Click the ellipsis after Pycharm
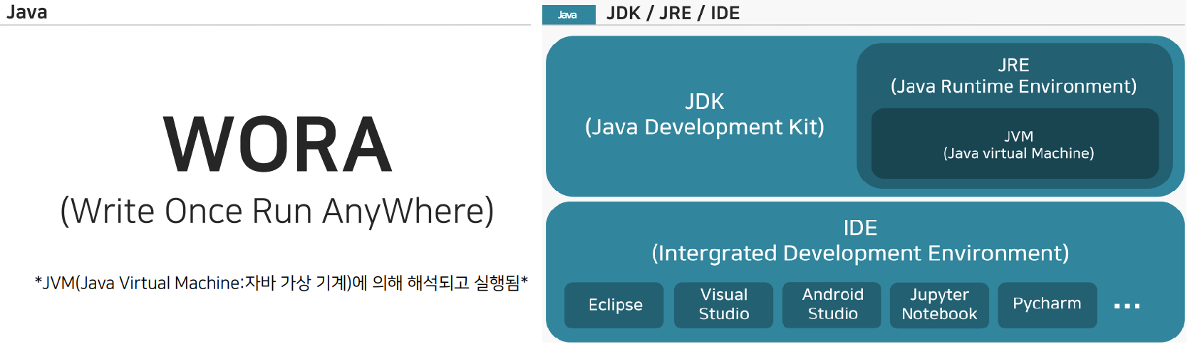This screenshot has width=1195, height=354. (x=1127, y=306)
